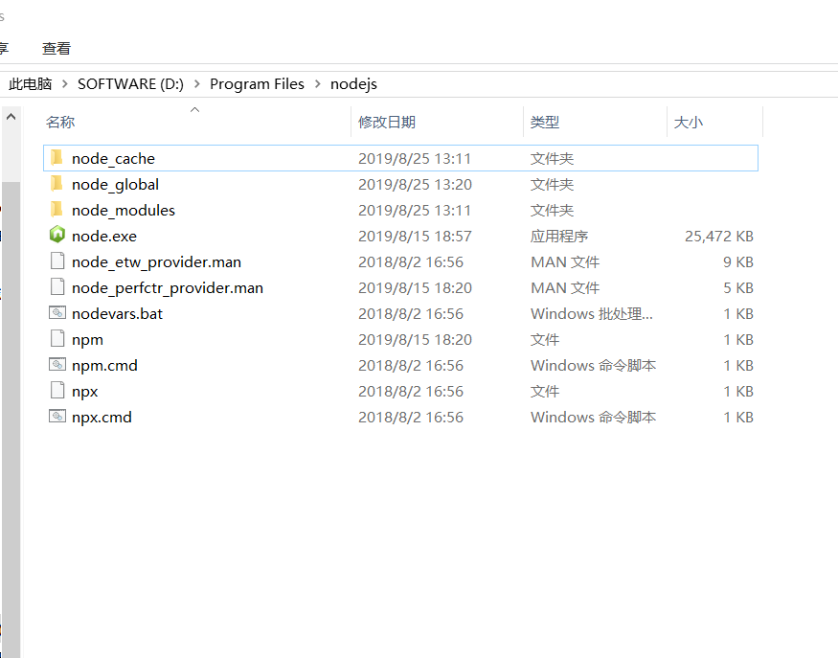
Task: Select the npm.cmd file name
Action: pos(104,366)
